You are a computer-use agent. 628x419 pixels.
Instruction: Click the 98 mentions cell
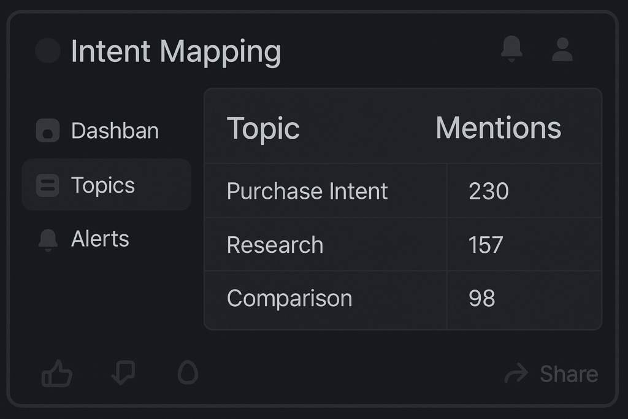point(481,299)
